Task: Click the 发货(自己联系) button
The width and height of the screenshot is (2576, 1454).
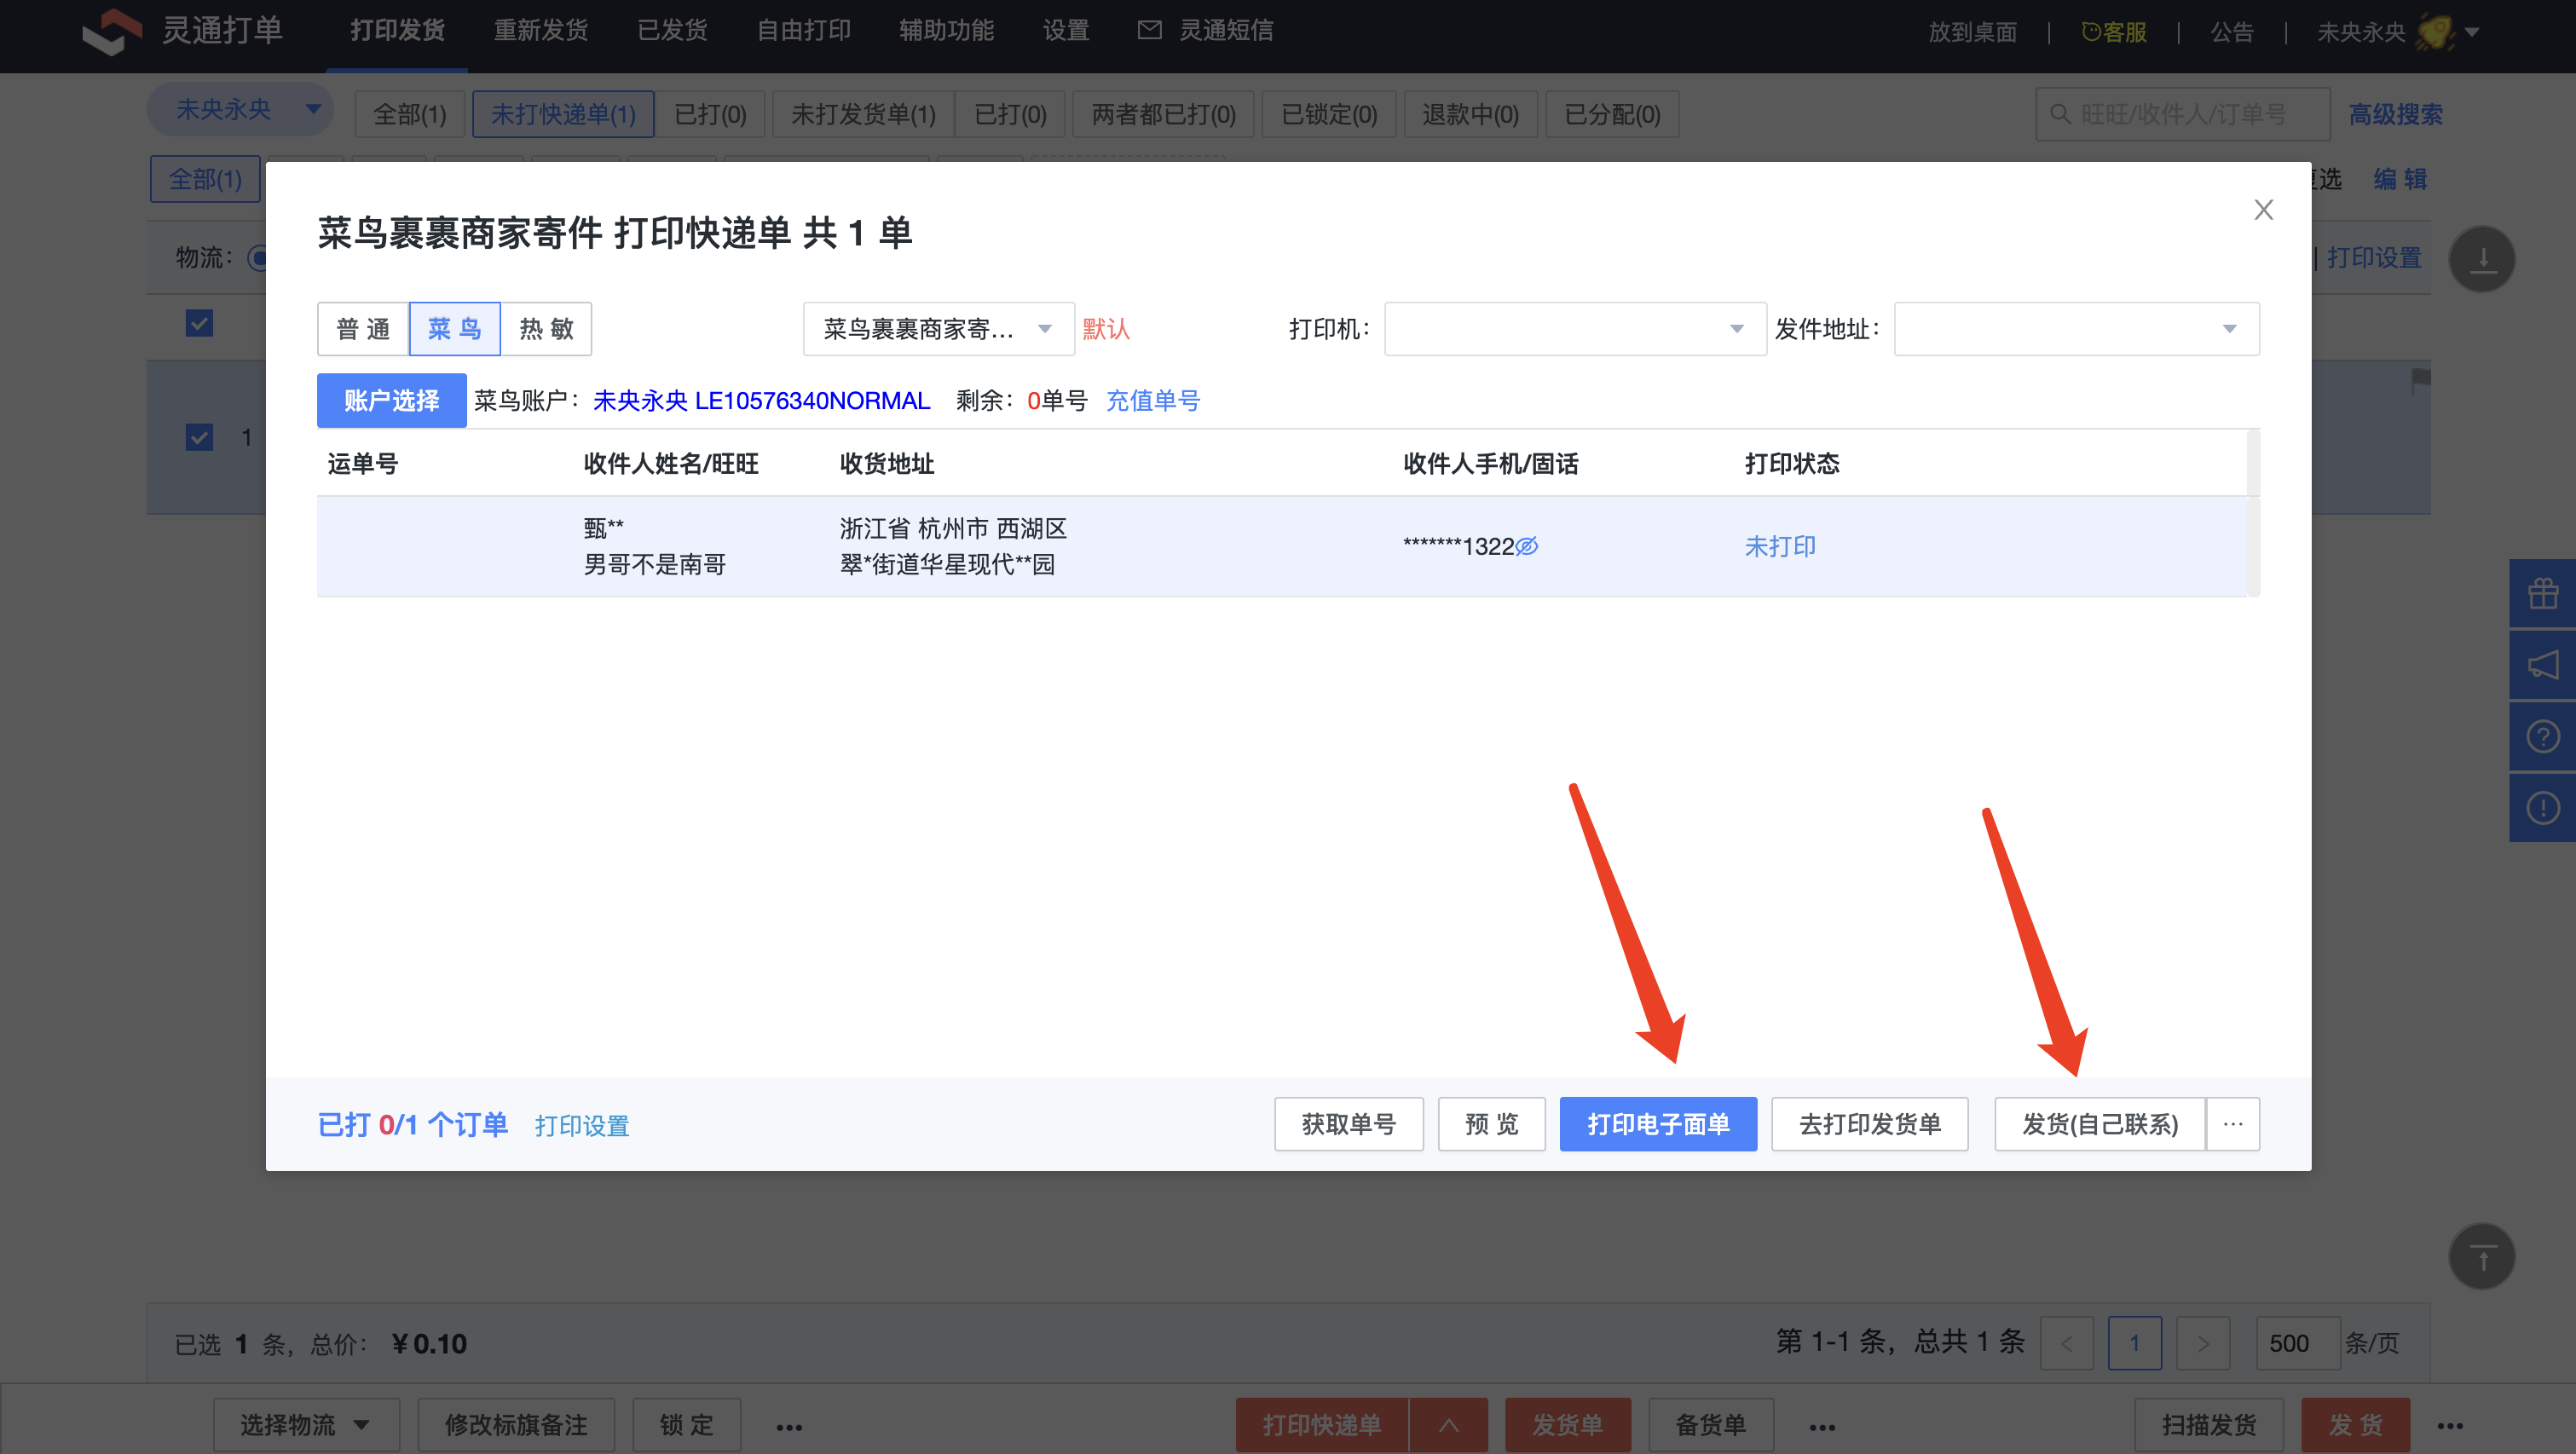Action: coord(2100,1124)
